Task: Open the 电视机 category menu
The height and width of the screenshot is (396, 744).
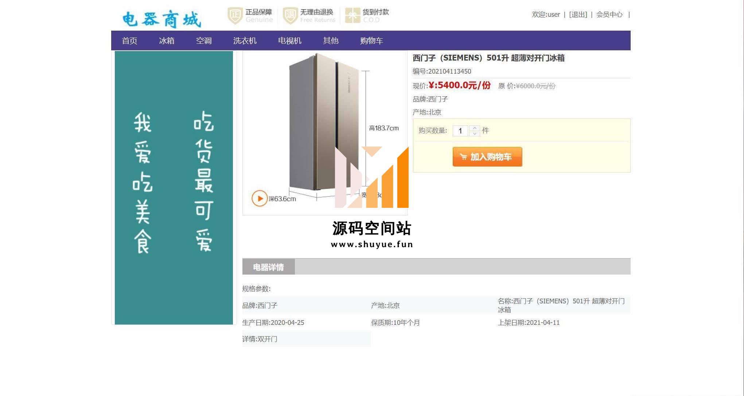Action: click(290, 41)
